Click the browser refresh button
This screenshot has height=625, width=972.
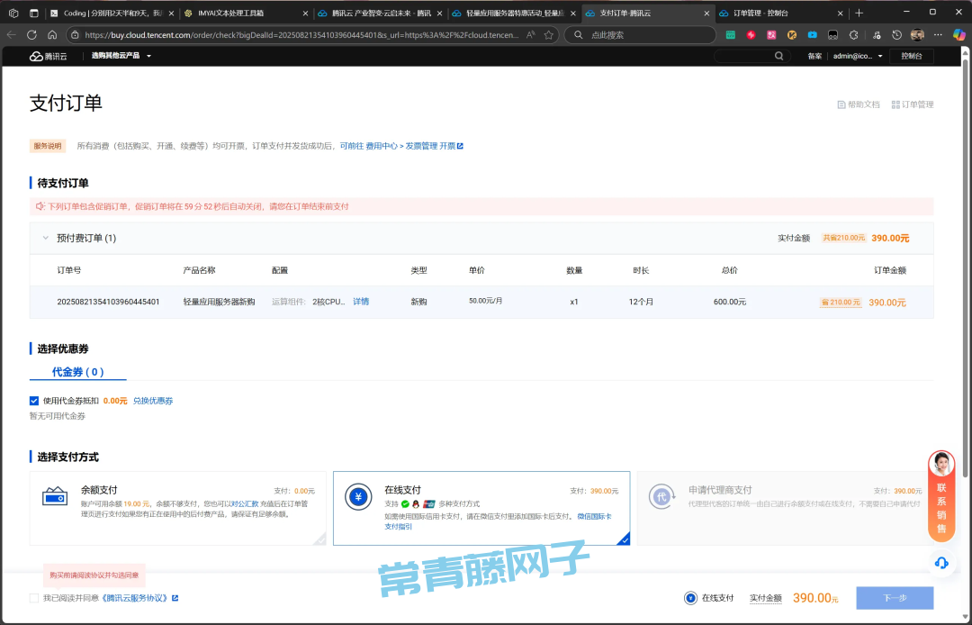click(x=32, y=35)
